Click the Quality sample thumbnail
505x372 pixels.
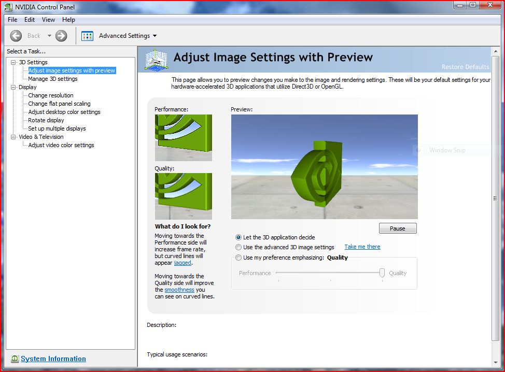184,196
